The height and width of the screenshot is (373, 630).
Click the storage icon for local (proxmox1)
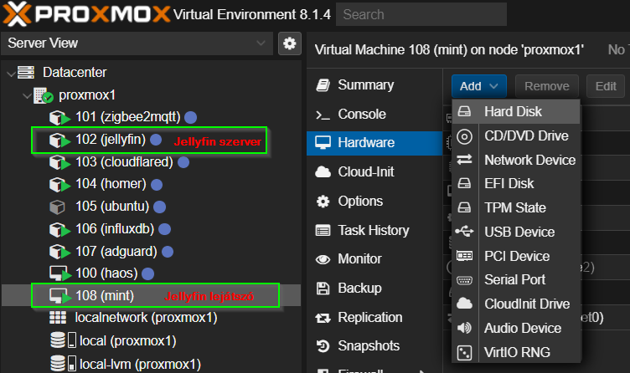click(63, 340)
